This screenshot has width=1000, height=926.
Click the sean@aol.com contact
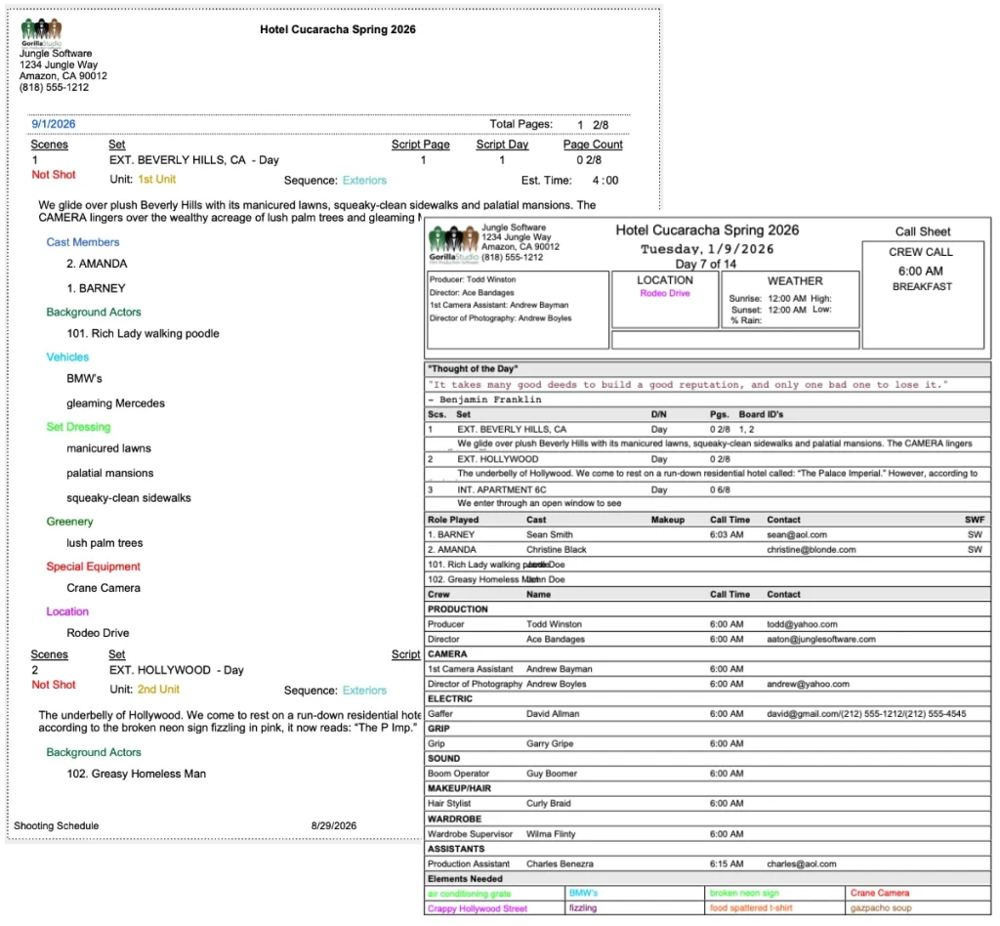click(796, 535)
